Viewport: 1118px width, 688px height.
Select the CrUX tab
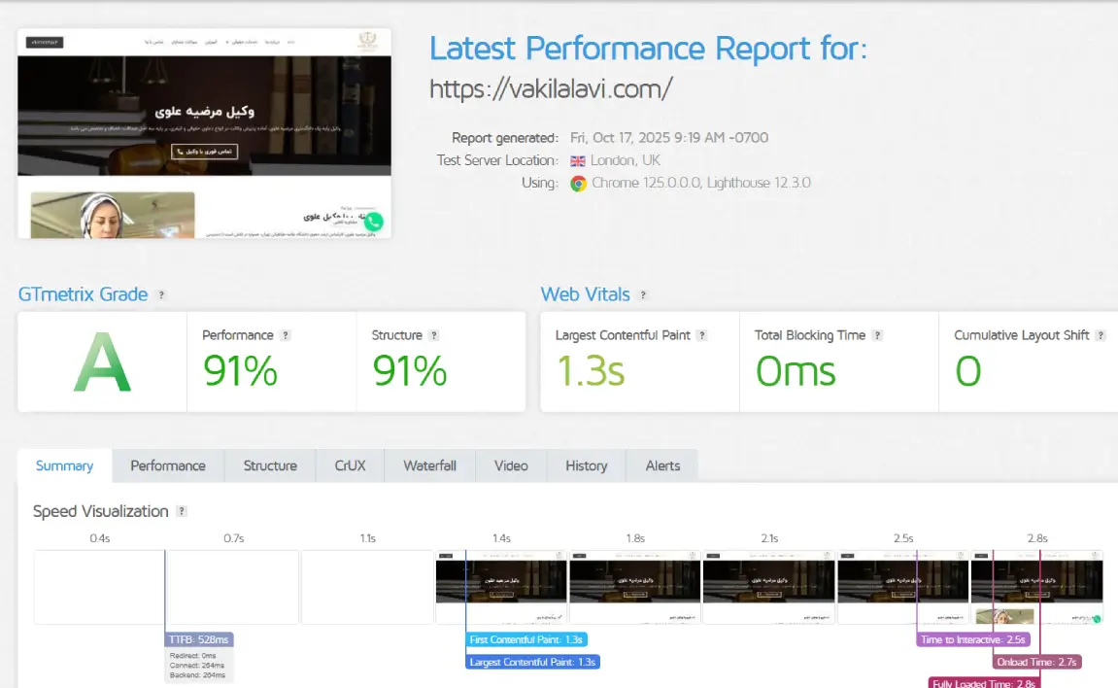[x=351, y=465]
